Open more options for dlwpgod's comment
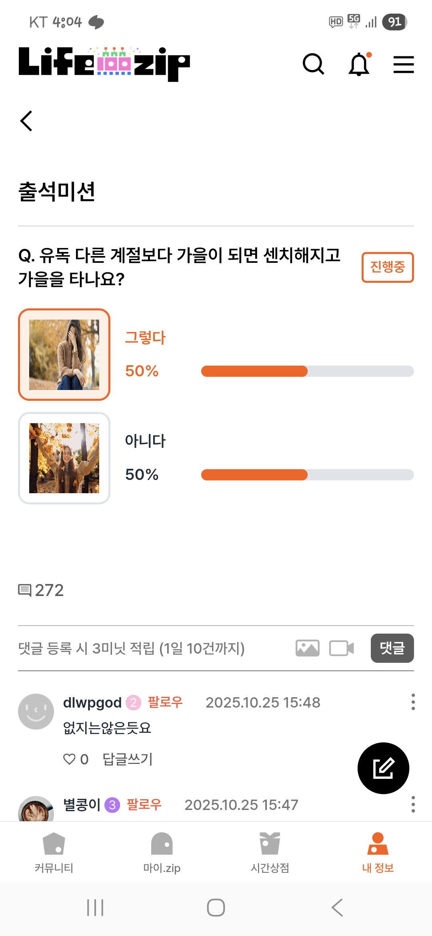The height and width of the screenshot is (936, 432). [x=413, y=702]
